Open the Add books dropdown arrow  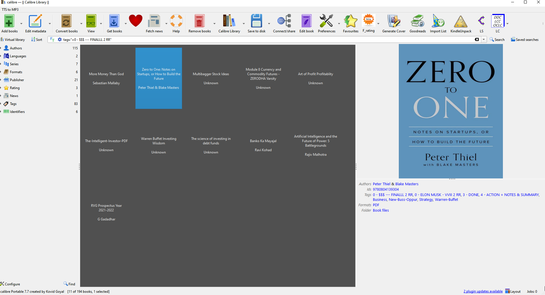[x=21, y=24]
